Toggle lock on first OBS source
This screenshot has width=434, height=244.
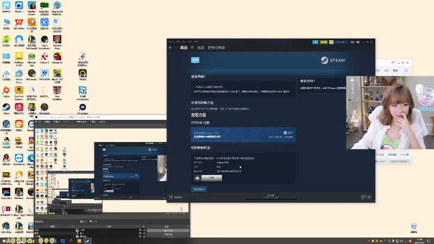[x=144, y=230]
